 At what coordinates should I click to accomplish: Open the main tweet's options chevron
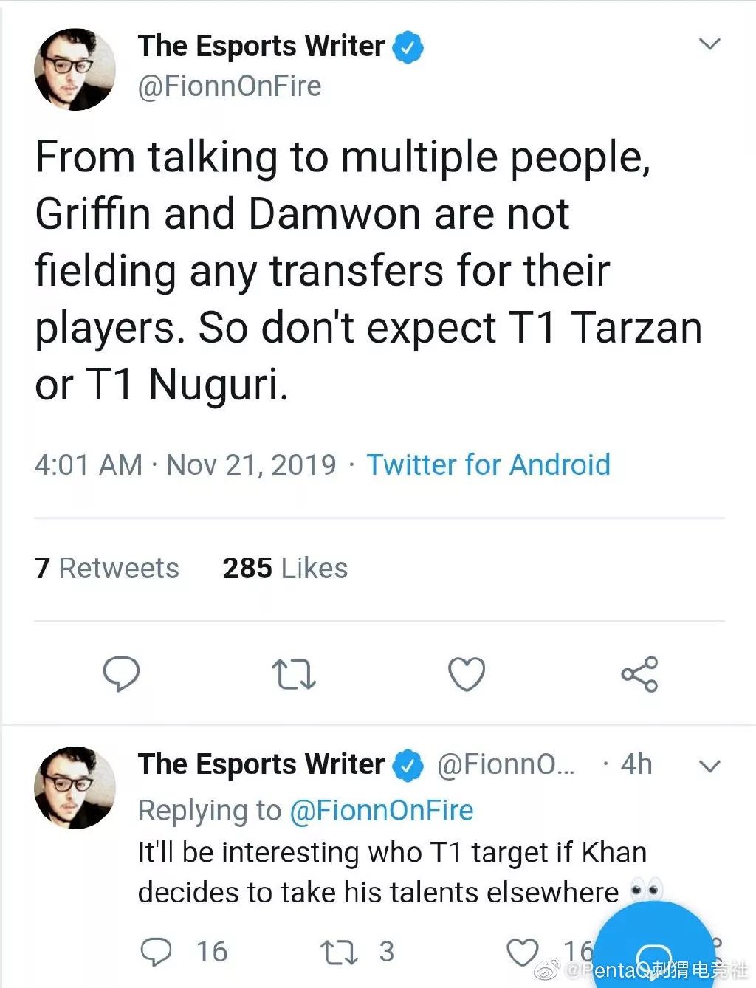pos(709,44)
